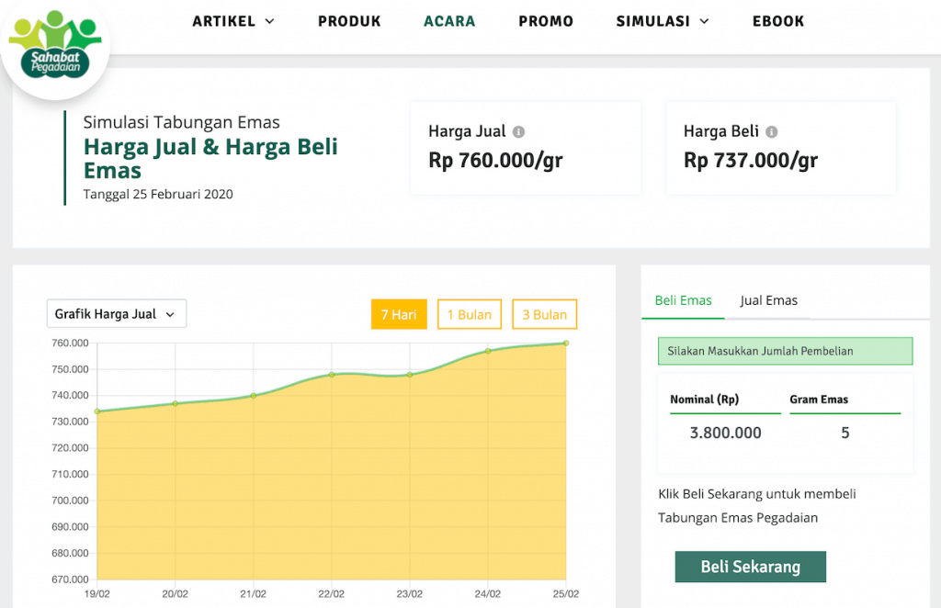Switch to the Jual Emas tab
Screen dimensions: 941x608
point(768,300)
